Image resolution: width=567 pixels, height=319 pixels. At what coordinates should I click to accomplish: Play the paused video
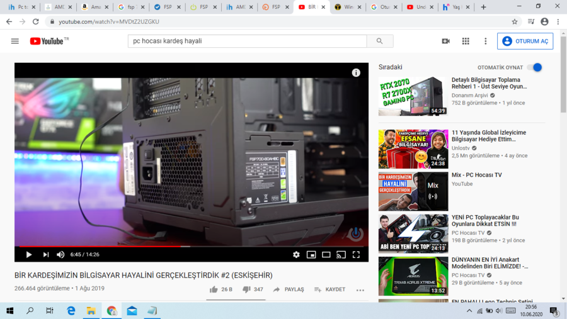point(29,255)
